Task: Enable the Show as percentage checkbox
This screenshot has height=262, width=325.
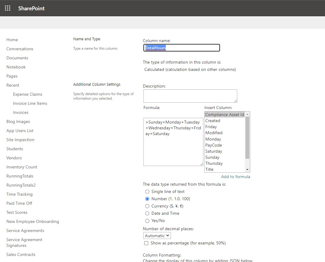Action: 146,243
